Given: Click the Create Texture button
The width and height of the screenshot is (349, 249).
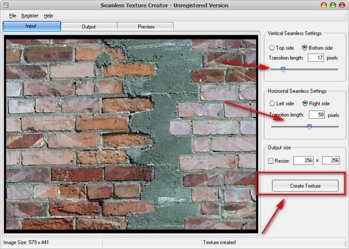Looking at the screenshot, I should pyautogui.click(x=305, y=186).
